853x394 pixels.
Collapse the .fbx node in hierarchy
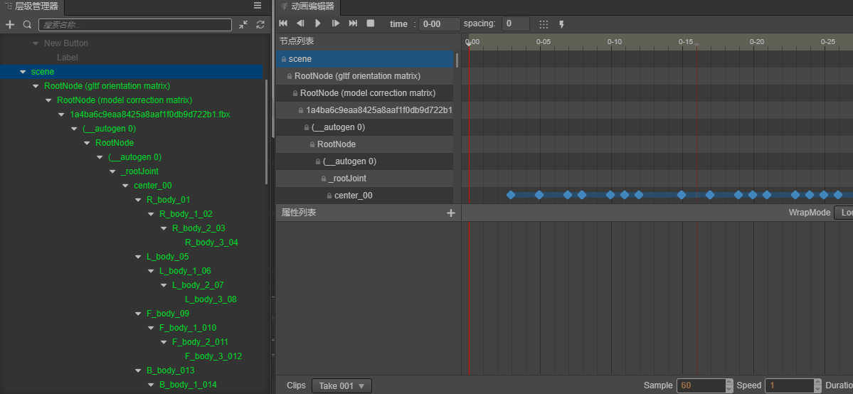pyautogui.click(x=61, y=115)
